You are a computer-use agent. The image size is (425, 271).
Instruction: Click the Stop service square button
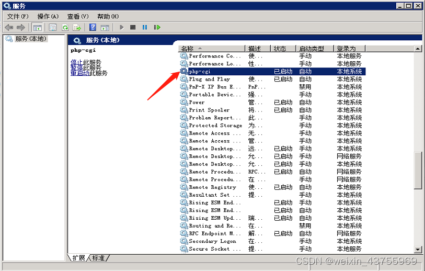(133, 27)
